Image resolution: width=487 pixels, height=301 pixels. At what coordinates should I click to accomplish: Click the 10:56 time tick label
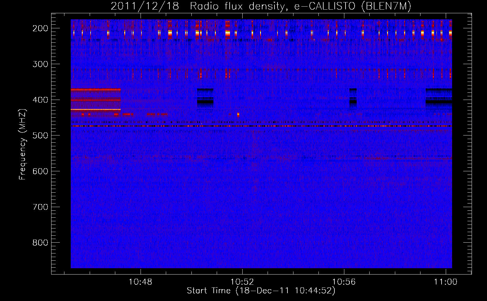[344, 282]
